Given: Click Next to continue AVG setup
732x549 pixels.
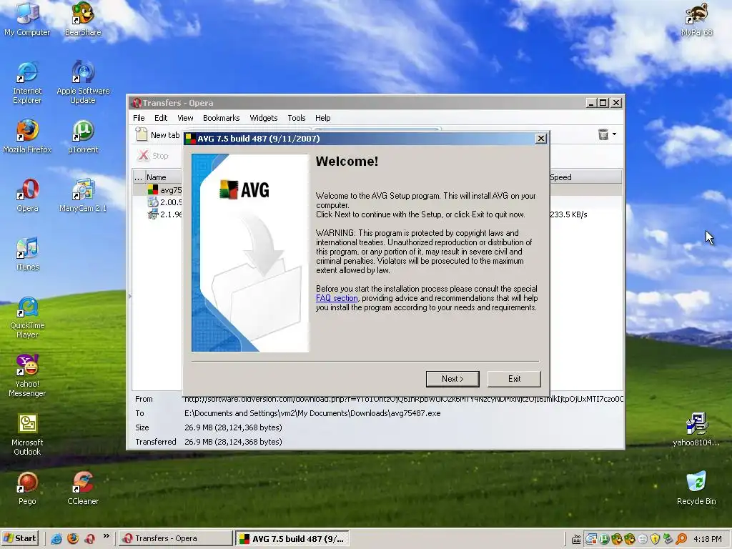Looking at the screenshot, I should (x=452, y=379).
